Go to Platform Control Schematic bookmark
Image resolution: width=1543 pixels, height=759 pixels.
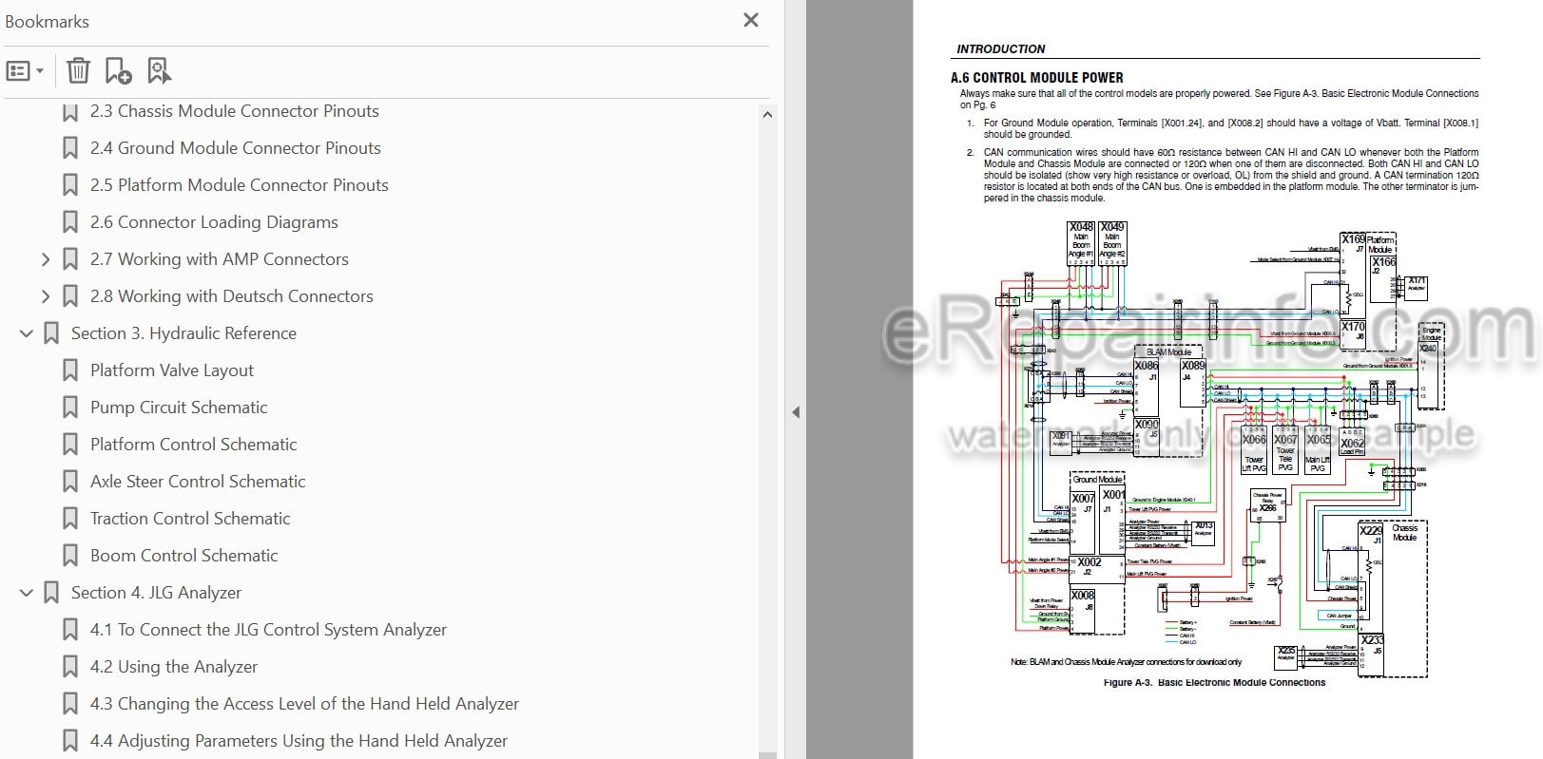193,445
